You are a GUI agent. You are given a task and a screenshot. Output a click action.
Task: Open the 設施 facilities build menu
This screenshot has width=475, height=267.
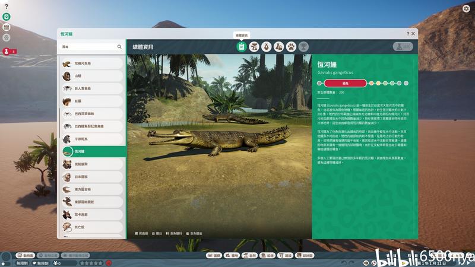tap(267, 256)
